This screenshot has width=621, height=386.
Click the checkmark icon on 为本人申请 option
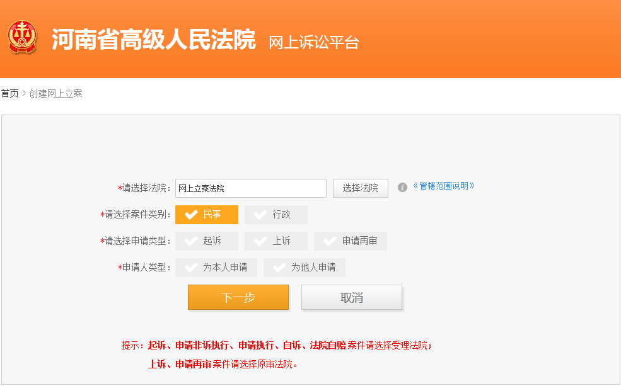192,267
